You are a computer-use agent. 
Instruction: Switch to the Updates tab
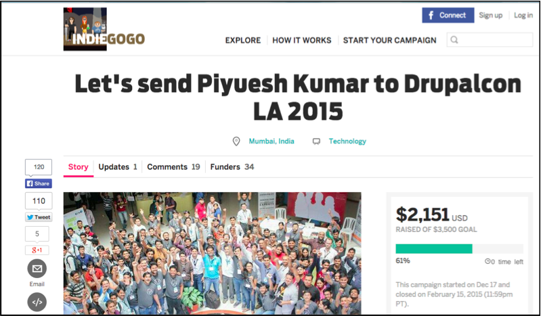(118, 167)
